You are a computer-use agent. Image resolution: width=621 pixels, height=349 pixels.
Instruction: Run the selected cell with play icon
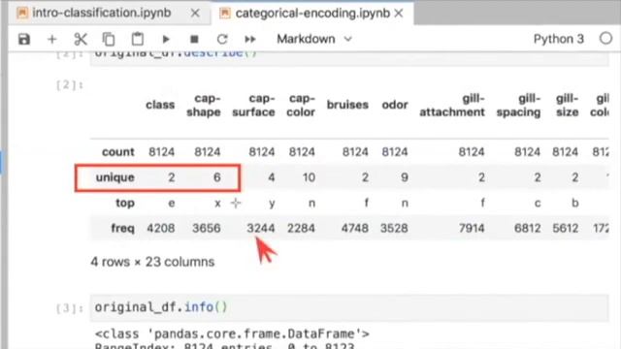(166, 39)
